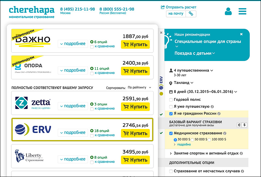Enable the Годовой полис checkbox
Image resolution: width=261 pixels, height=177 pixels.
coord(171,100)
